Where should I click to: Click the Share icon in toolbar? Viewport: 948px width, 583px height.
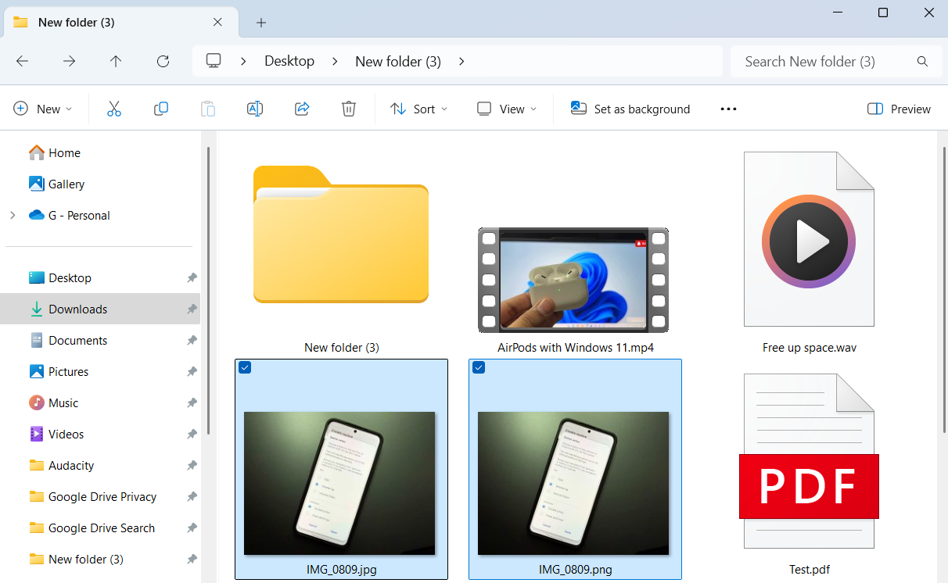tap(302, 109)
